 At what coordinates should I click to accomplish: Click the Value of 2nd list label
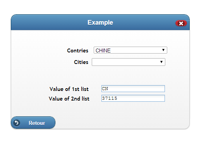[69, 99]
